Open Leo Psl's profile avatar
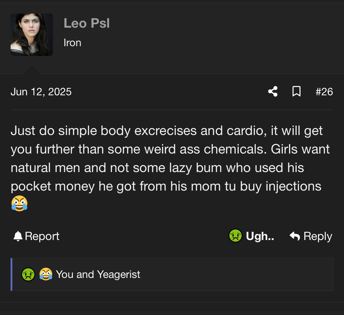344x315 pixels. tap(31, 35)
